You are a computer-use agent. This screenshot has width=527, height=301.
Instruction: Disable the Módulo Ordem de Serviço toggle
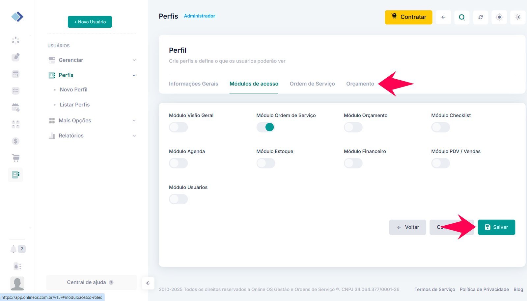coord(265,127)
